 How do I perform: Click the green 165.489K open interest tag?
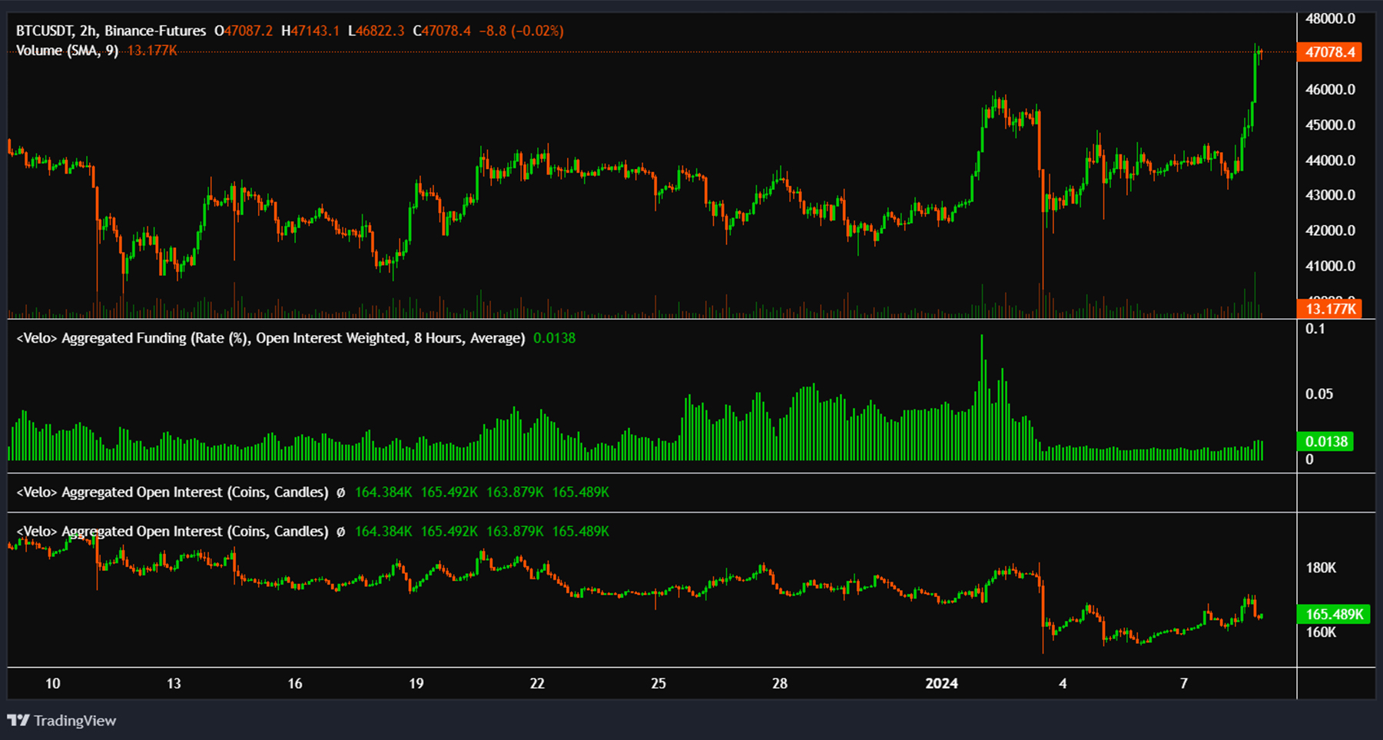pyautogui.click(x=1334, y=614)
